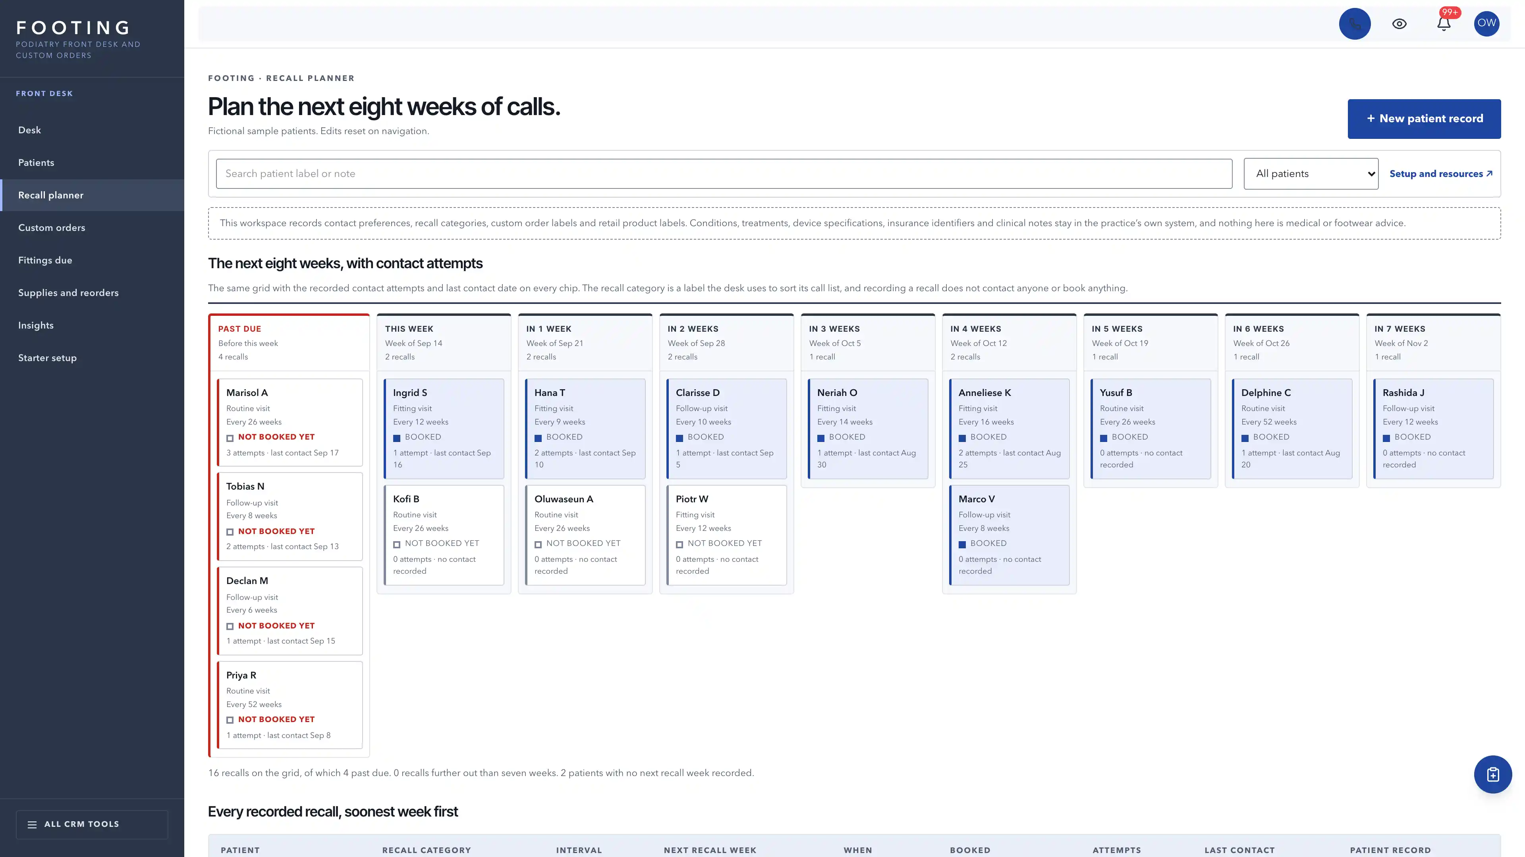This screenshot has width=1525, height=857.
Task: Click the Recall Category table header
Action: click(426, 850)
